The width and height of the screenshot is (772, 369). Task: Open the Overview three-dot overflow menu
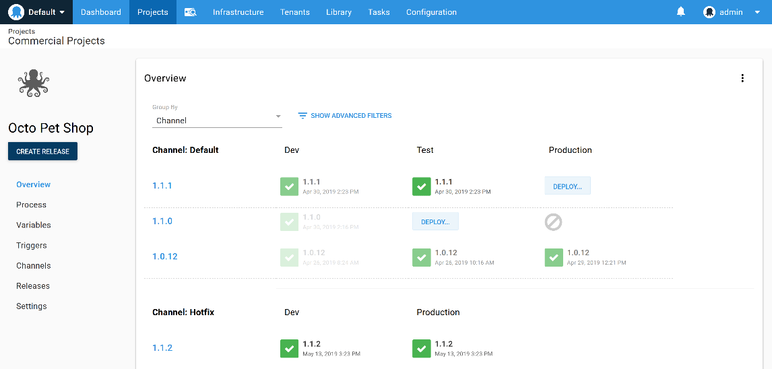click(742, 78)
